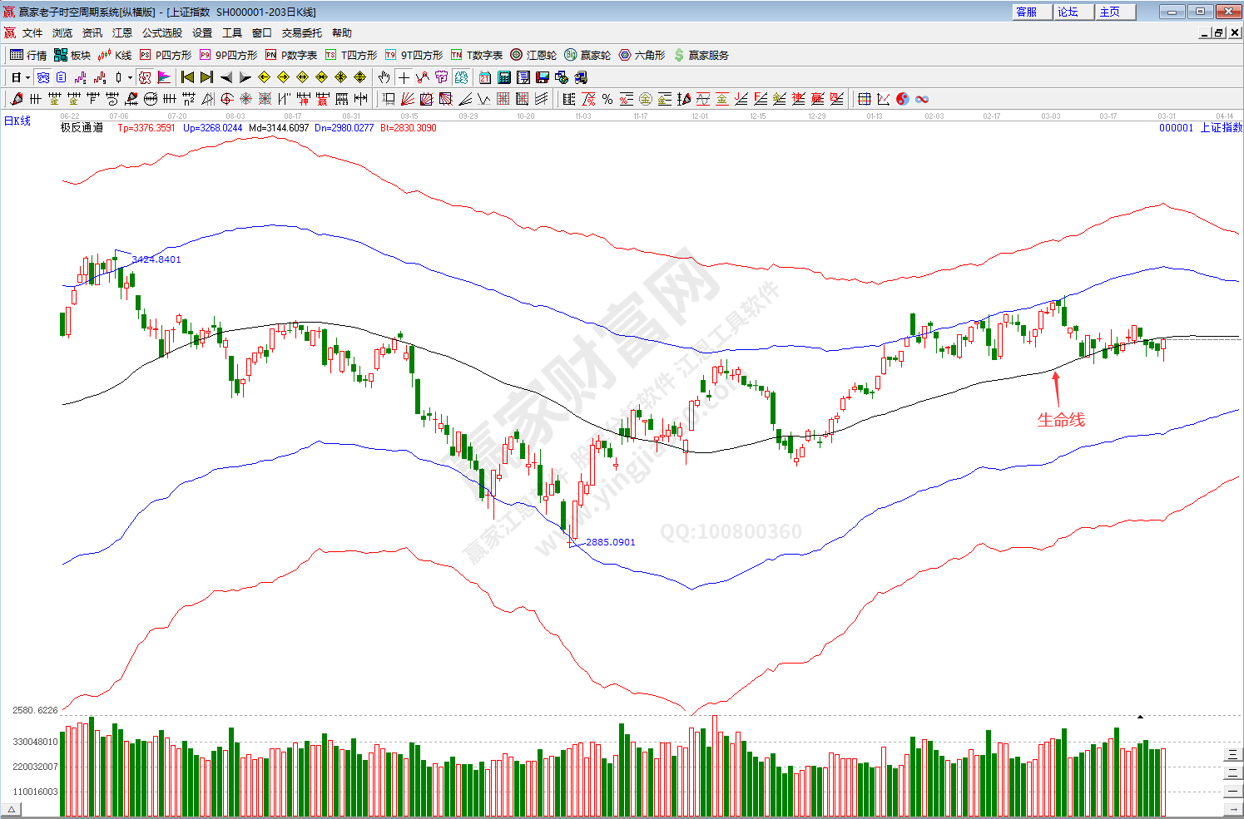
Task: Click the 客服 customer service button
Action: click(x=1026, y=12)
